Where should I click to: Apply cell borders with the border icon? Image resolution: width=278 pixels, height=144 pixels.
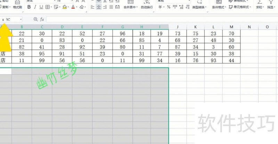click(x=47, y=7)
